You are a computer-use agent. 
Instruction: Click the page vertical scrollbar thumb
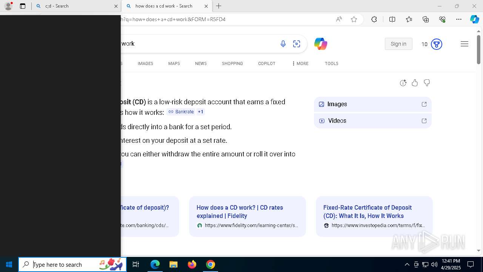tap(478, 49)
